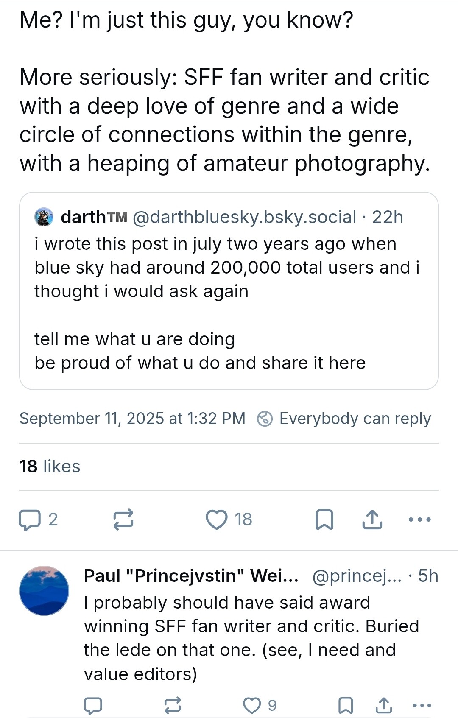Tap the Everybody can reply setting
458x718 pixels.
pyautogui.click(x=344, y=419)
